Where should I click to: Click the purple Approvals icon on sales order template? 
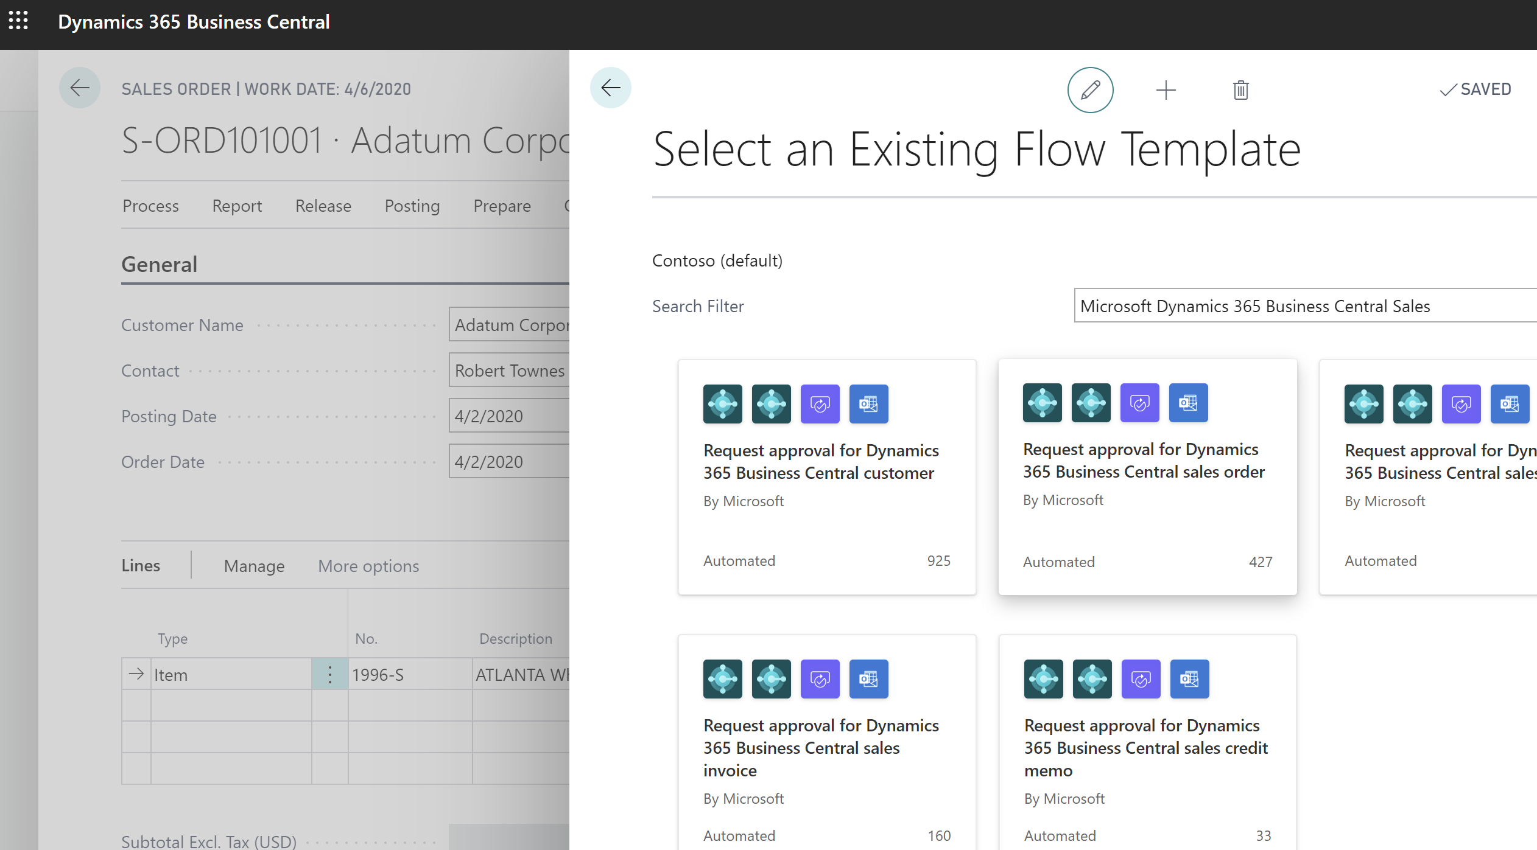pyautogui.click(x=1139, y=402)
